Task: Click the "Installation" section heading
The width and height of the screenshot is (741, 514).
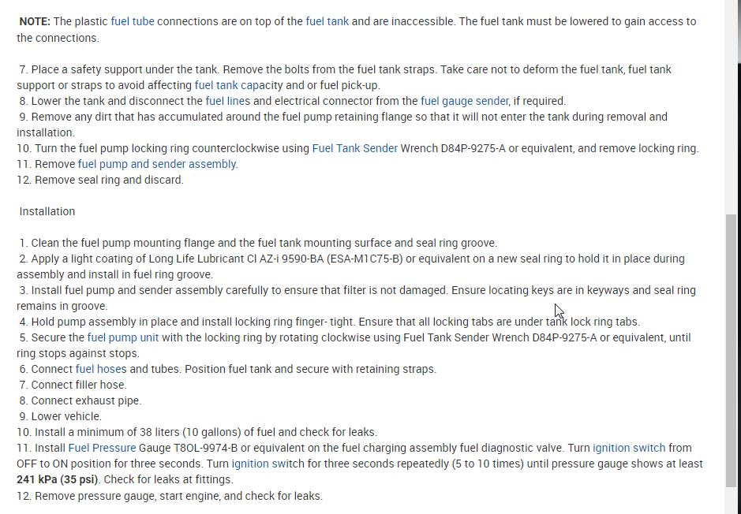Action: coord(47,211)
